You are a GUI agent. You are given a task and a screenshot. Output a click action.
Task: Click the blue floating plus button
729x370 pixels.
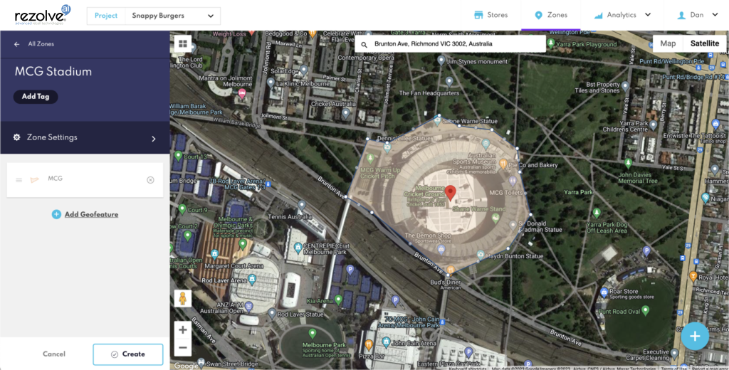click(696, 337)
